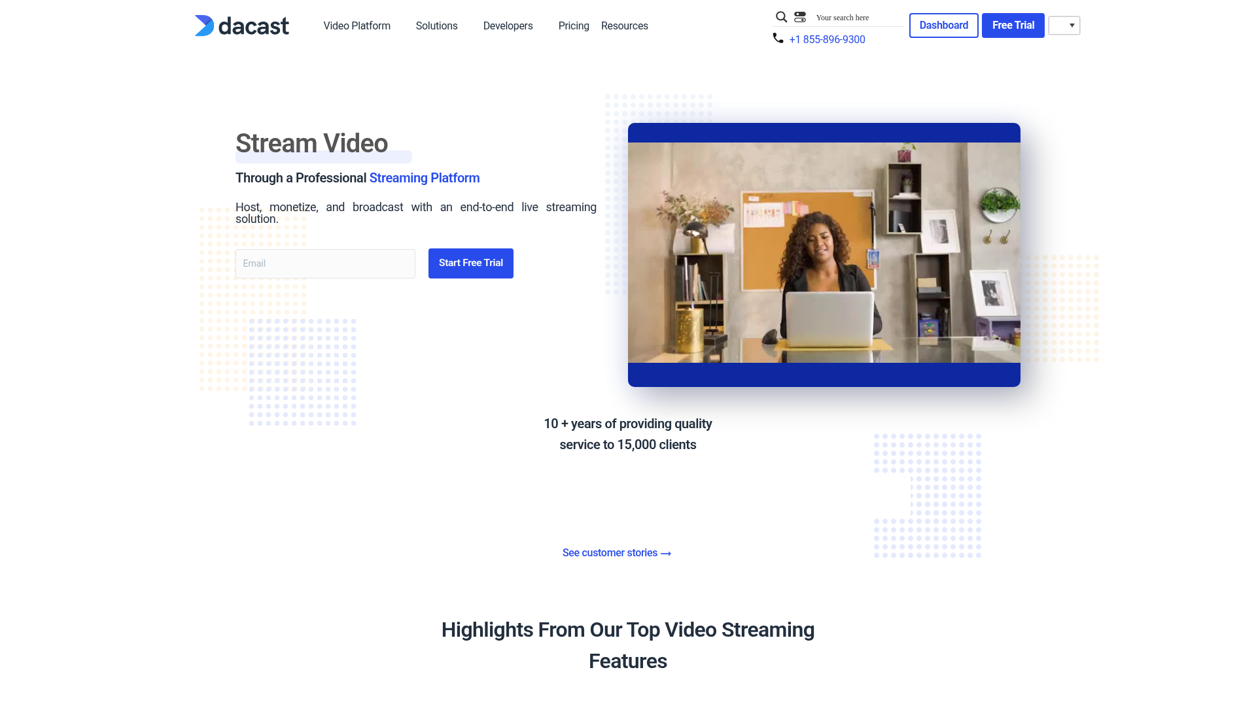Expand the Video Platform menu
Viewport: 1256px width, 706px height.
click(x=357, y=25)
